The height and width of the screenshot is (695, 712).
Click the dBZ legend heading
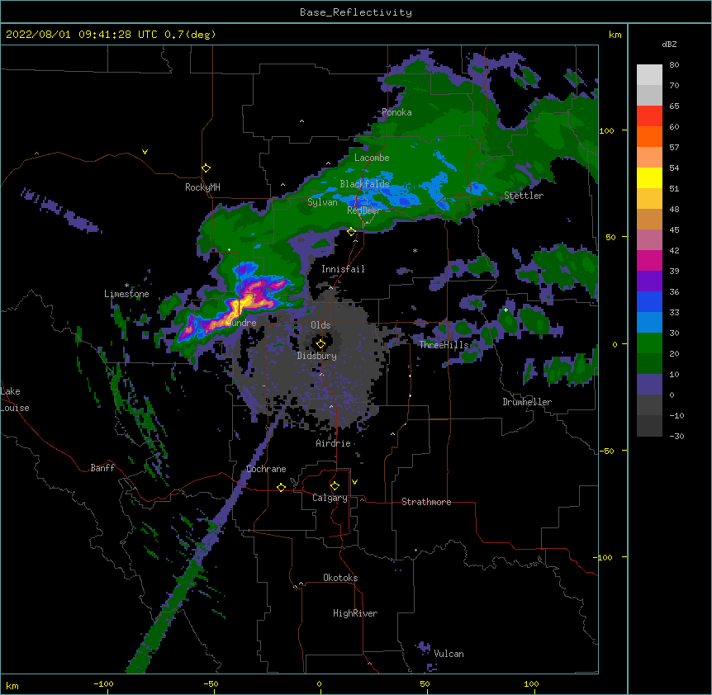[669, 45]
